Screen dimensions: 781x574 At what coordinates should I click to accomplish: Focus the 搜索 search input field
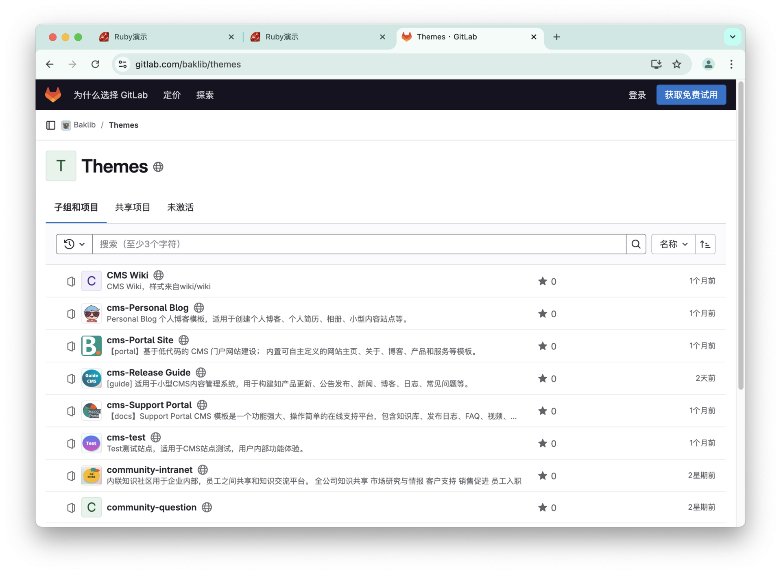pos(359,244)
